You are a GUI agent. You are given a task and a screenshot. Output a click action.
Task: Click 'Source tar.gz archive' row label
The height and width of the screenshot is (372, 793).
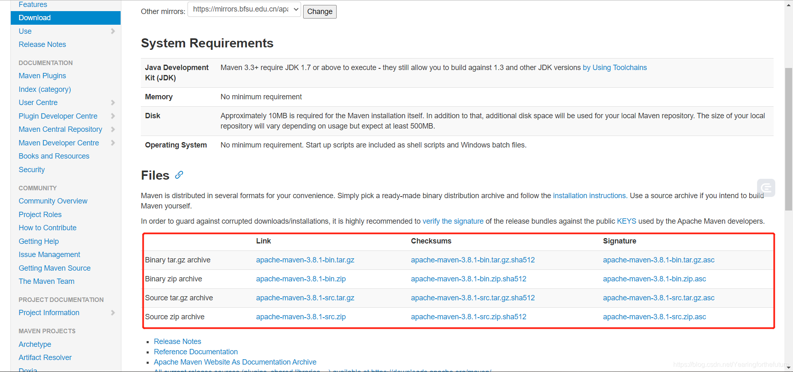pos(179,298)
